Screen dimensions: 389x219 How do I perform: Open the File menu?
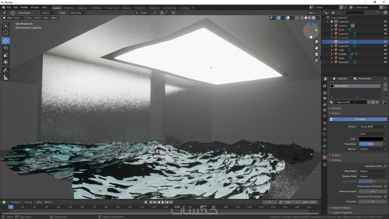[x=9, y=7]
